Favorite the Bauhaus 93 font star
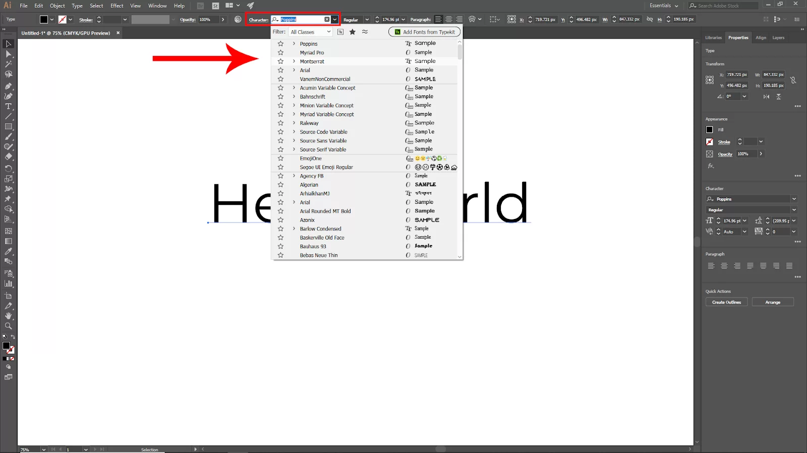The height and width of the screenshot is (453, 807). (x=280, y=246)
